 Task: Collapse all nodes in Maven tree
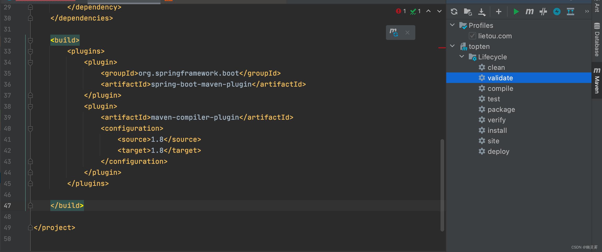(x=571, y=12)
